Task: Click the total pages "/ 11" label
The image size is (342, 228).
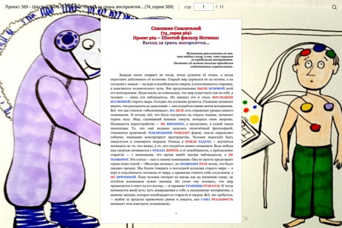Action: point(219,7)
